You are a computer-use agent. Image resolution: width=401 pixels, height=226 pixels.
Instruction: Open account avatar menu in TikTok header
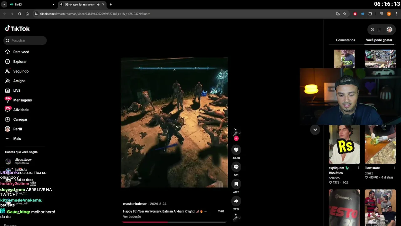pyautogui.click(x=389, y=30)
